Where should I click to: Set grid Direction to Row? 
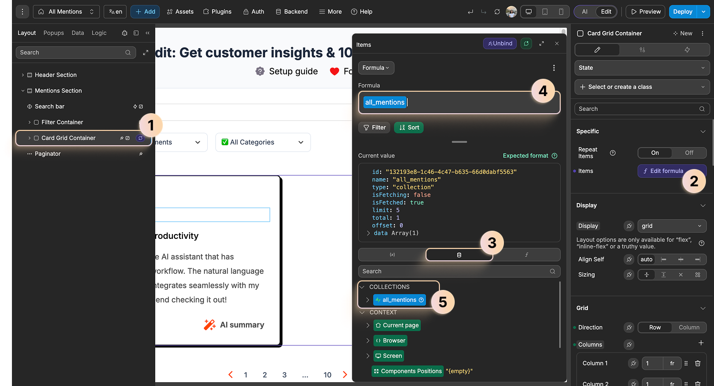(655, 327)
